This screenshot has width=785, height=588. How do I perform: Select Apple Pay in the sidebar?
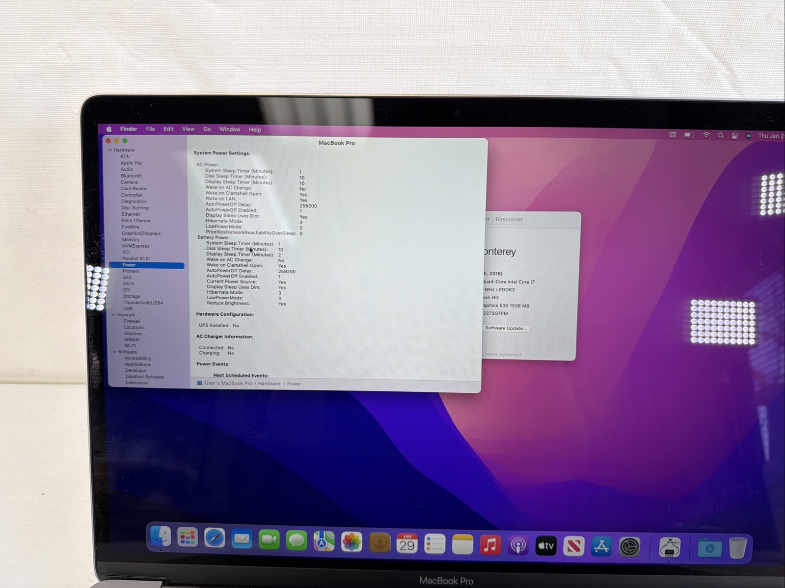tap(131, 163)
